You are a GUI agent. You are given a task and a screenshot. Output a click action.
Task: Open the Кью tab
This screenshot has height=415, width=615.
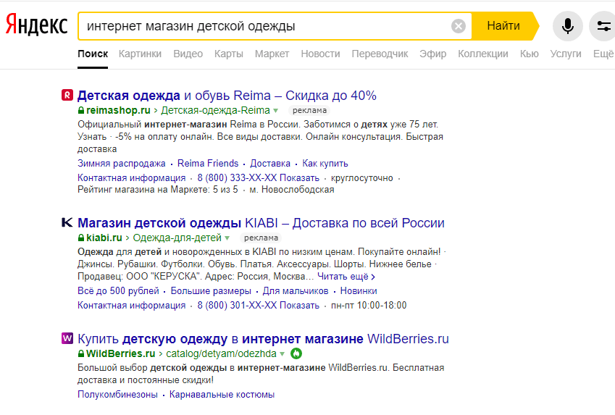coord(529,54)
